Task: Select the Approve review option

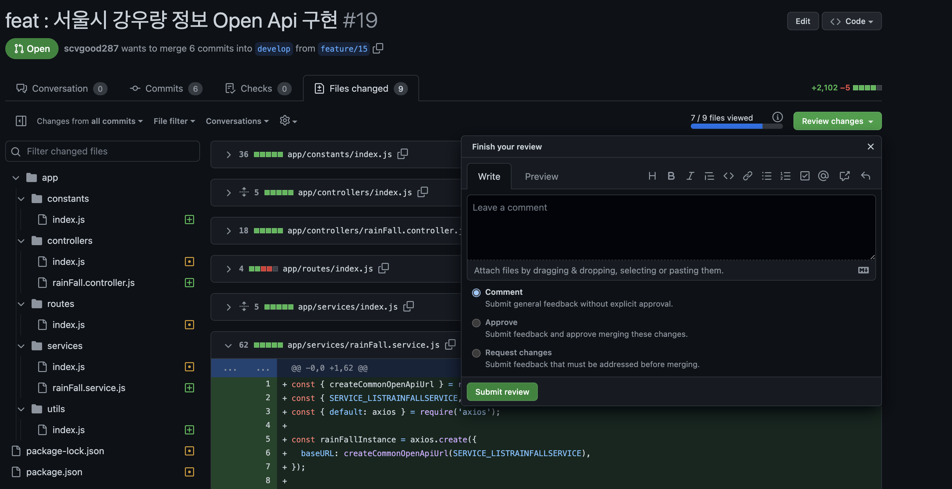Action: point(476,323)
